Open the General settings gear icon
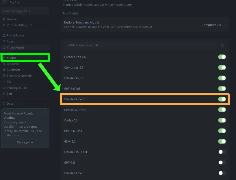 (x=4, y=19)
